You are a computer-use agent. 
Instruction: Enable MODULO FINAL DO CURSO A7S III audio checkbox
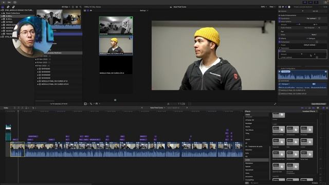tap(280, 94)
